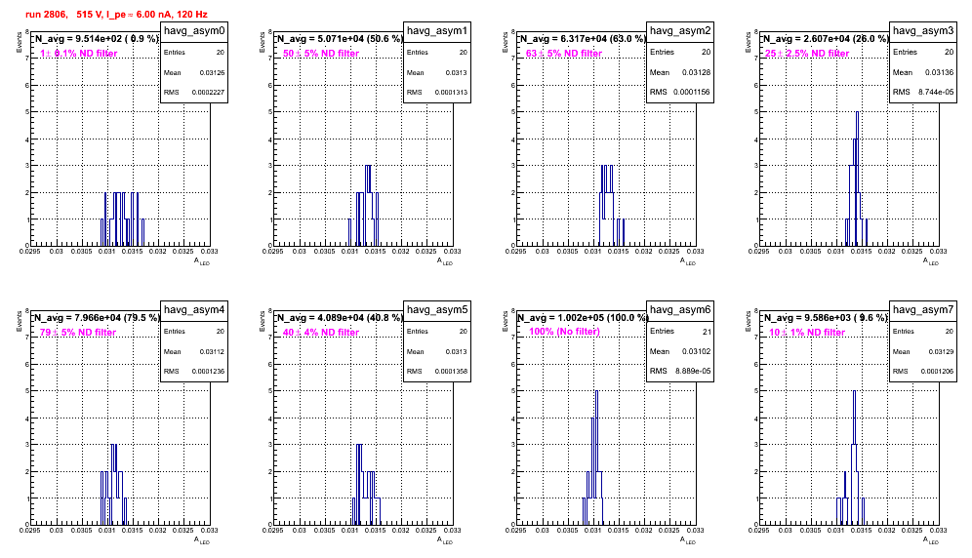The width and height of the screenshot is (972, 558).
Task: Click the histogram peak in havg_asym7 plot
Action: pos(854,393)
